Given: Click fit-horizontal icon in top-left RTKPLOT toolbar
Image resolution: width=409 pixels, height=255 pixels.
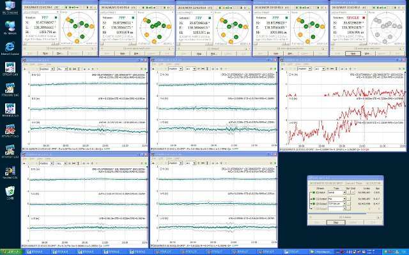Looking at the screenshot, I should (x=74, y=69).
